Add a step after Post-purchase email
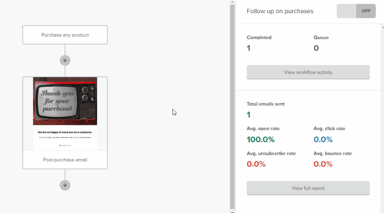The width and height of the screenshot is (384, 213). pyautogui.click(x=65, y=185)
